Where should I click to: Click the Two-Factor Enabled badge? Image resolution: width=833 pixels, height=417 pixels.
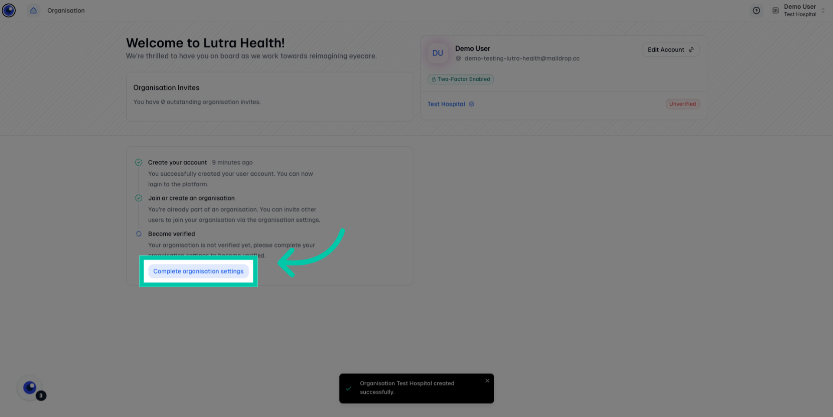click(x=460, y=79)
